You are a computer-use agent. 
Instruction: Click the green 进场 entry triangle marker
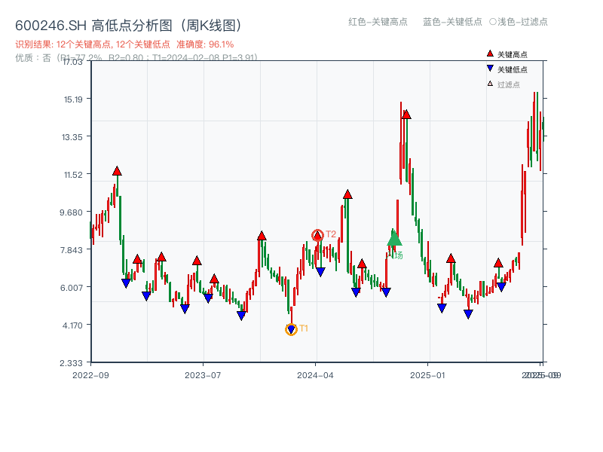coord(393,239)
